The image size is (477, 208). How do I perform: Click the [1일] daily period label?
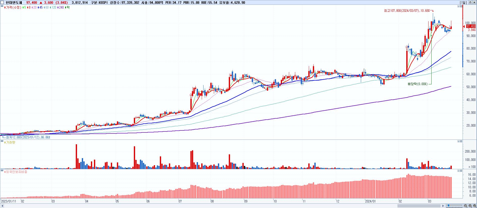pos(463,3)
